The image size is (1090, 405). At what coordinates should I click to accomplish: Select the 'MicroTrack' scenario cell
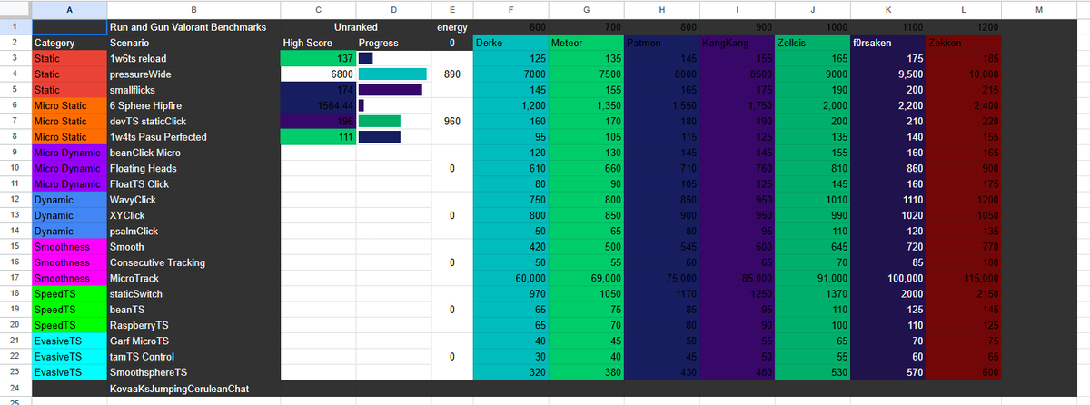coord(193,278)
